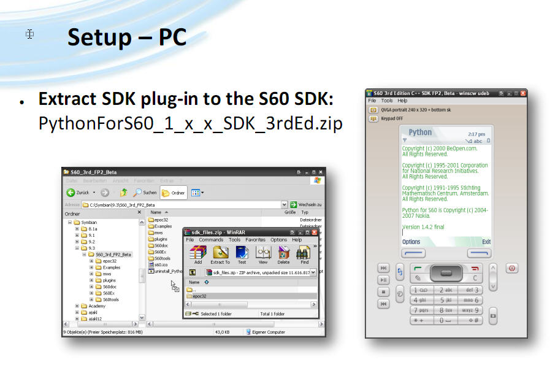Image resolution: width=558 pixels, height=365 pixels.
Task: Show hidden WinRAR toolbar items chevron
Action: [315, 246]
